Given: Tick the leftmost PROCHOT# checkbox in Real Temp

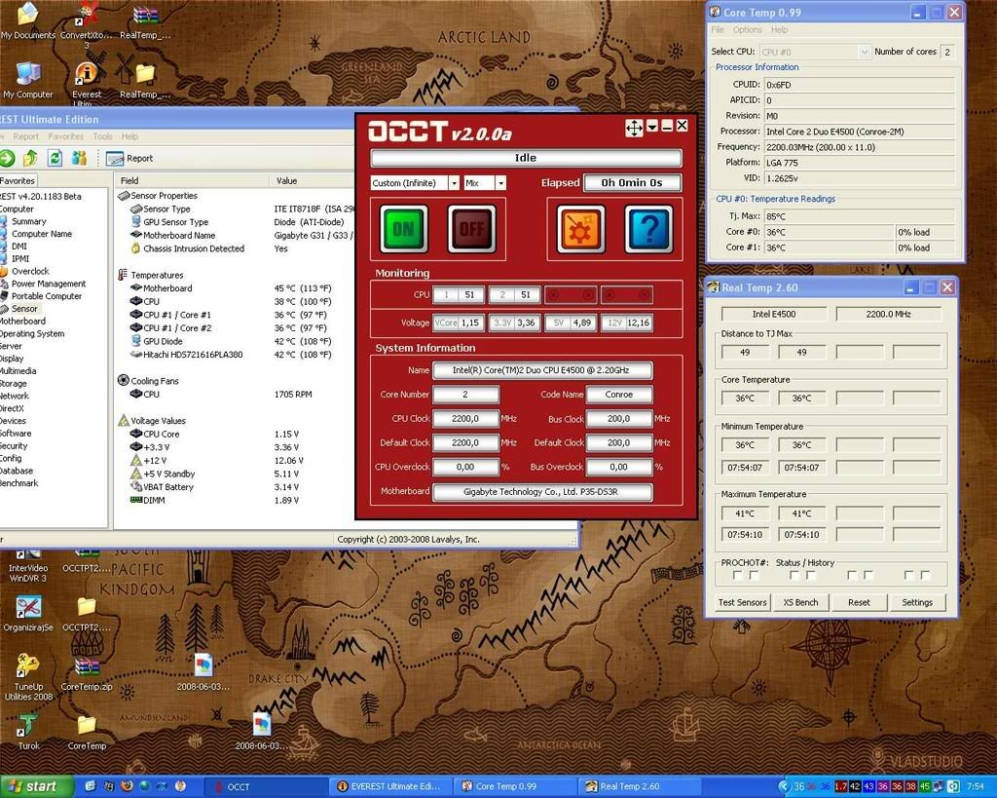Looking at the screenshot, I should point(738,575).
